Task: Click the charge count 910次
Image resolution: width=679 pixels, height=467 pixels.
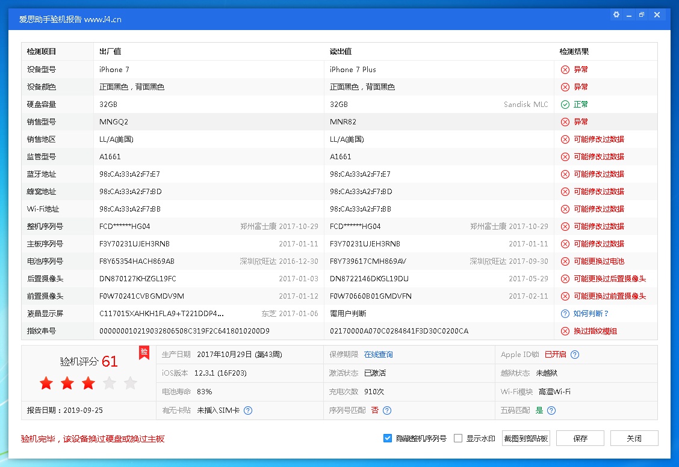Action: (374, 392)
